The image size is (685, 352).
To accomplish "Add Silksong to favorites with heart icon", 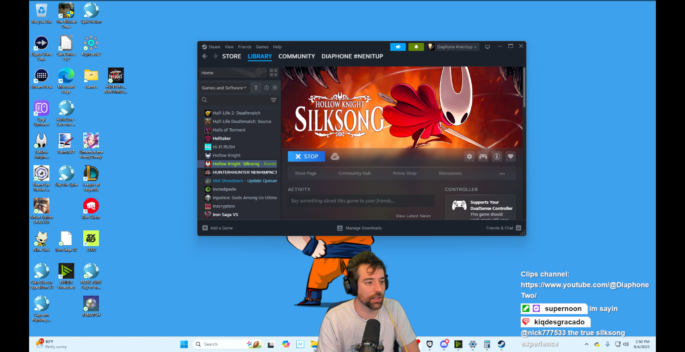I will [x=510, y=157].
